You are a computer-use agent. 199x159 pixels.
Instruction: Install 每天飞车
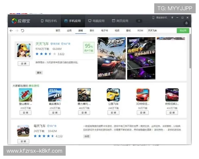click(x=23, y=141)
